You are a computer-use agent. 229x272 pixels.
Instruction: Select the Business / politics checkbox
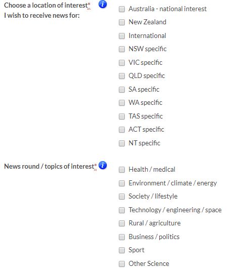[x=122, y=237]
